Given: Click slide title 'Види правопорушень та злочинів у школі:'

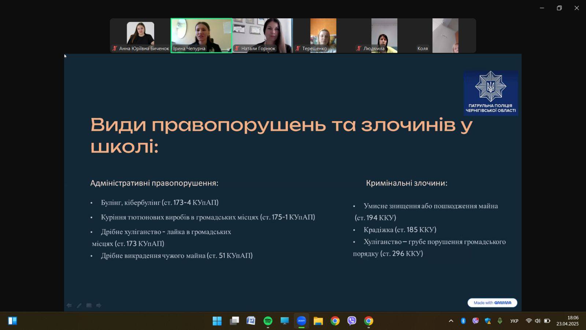Looking at the screenshot, I should (x=281, y=135).
